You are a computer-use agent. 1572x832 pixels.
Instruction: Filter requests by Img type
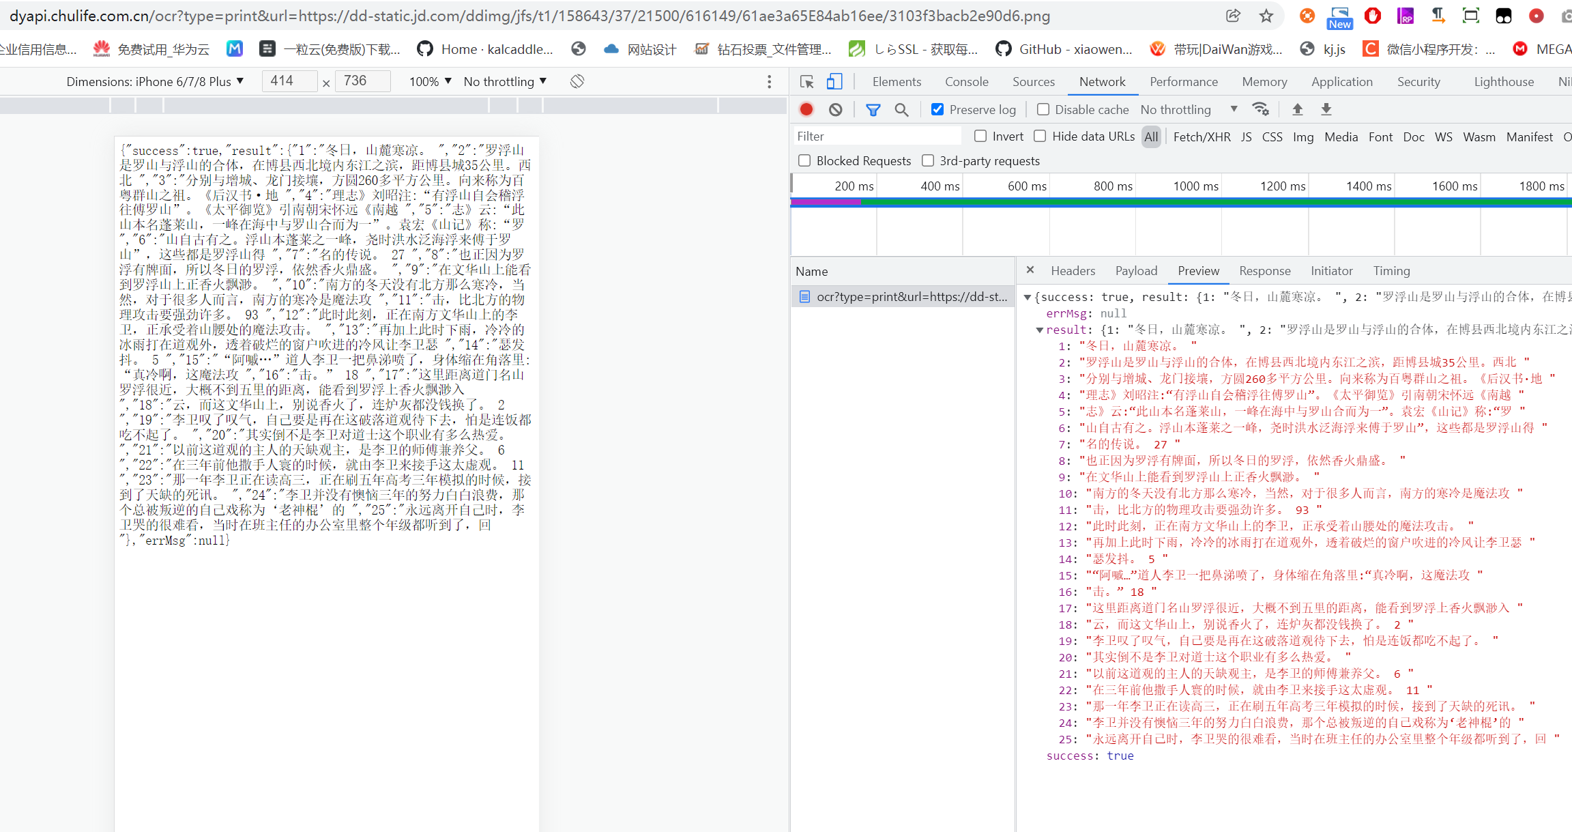tap(1303, 137)
